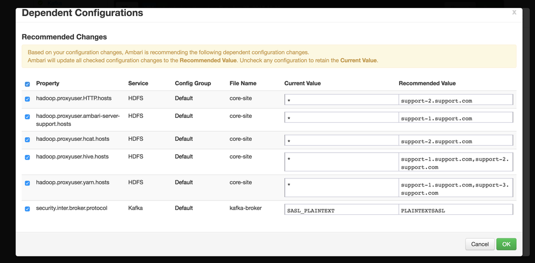Uncheck hadoop.proxyuser.yarn.hosts checkbox
535x263 pixels.
pyautogui.click(x=27, y=183)
